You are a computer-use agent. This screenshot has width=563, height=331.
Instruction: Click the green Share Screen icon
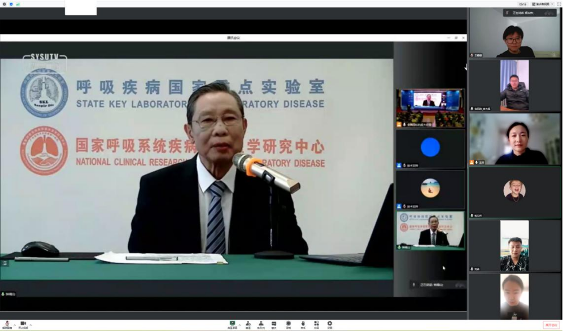(232, 324)
